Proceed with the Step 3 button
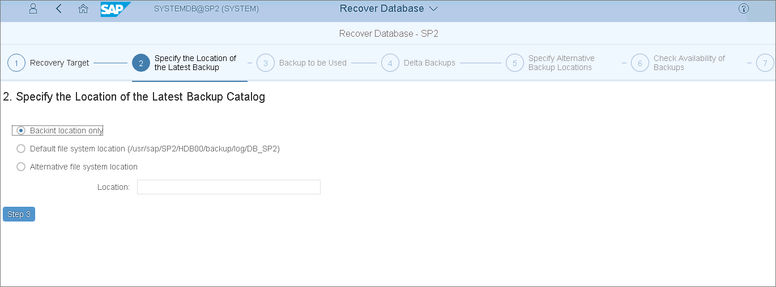 pyautogui.click(x=19, y=214)
